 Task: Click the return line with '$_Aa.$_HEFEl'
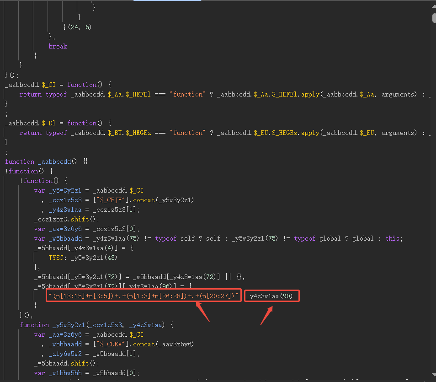(x=225, y=94)
